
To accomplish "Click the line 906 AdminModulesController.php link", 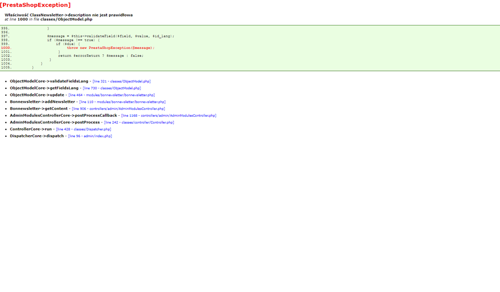I will [118, 109].
